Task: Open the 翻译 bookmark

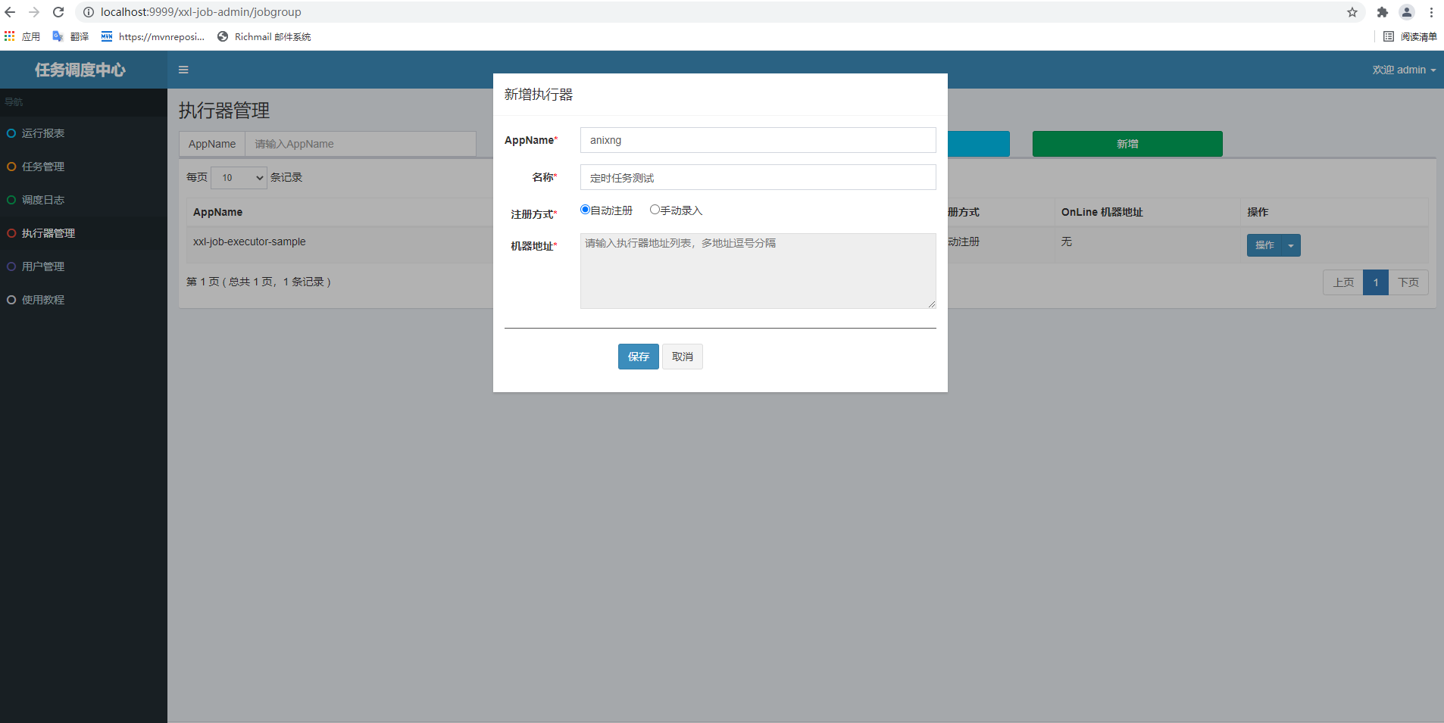Action: tap(70, 36)
